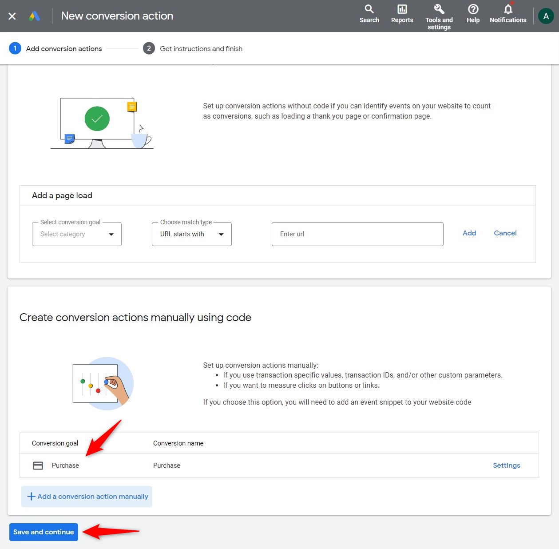The width and height of the screenshot is (559, 549).
Task: Open the account avatar circle
Action: coord(546,16)
